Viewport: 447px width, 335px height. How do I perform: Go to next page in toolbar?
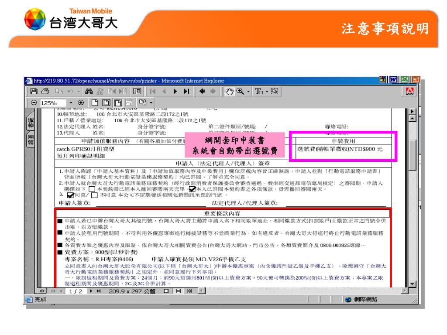click(x=175, y=92)
